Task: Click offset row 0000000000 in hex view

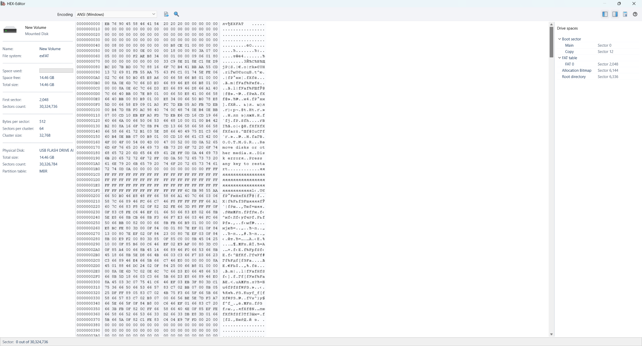Action: pos(88,24)
